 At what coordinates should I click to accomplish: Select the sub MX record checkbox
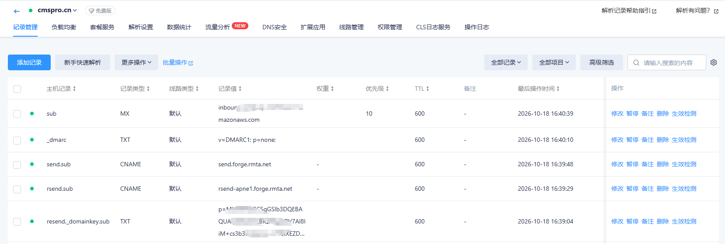17,114
